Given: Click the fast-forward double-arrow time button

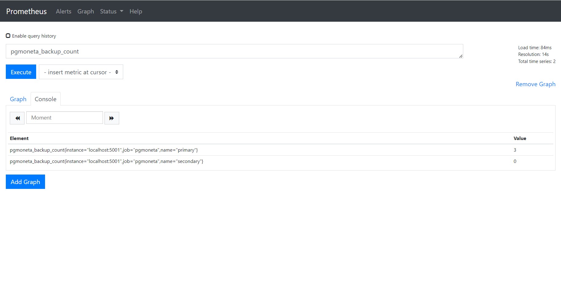Looking at the screenshot, I should click(x=112, y=118).
